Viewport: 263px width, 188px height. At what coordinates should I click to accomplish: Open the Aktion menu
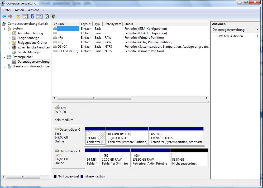pyautogui.click(x=19, y=10)
